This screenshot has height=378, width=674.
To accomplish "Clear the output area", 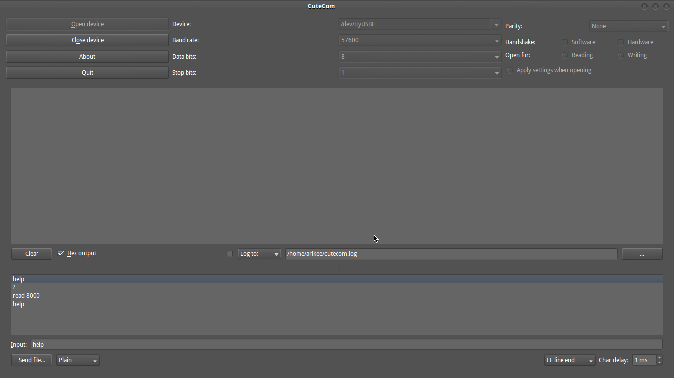I will 32,254.
